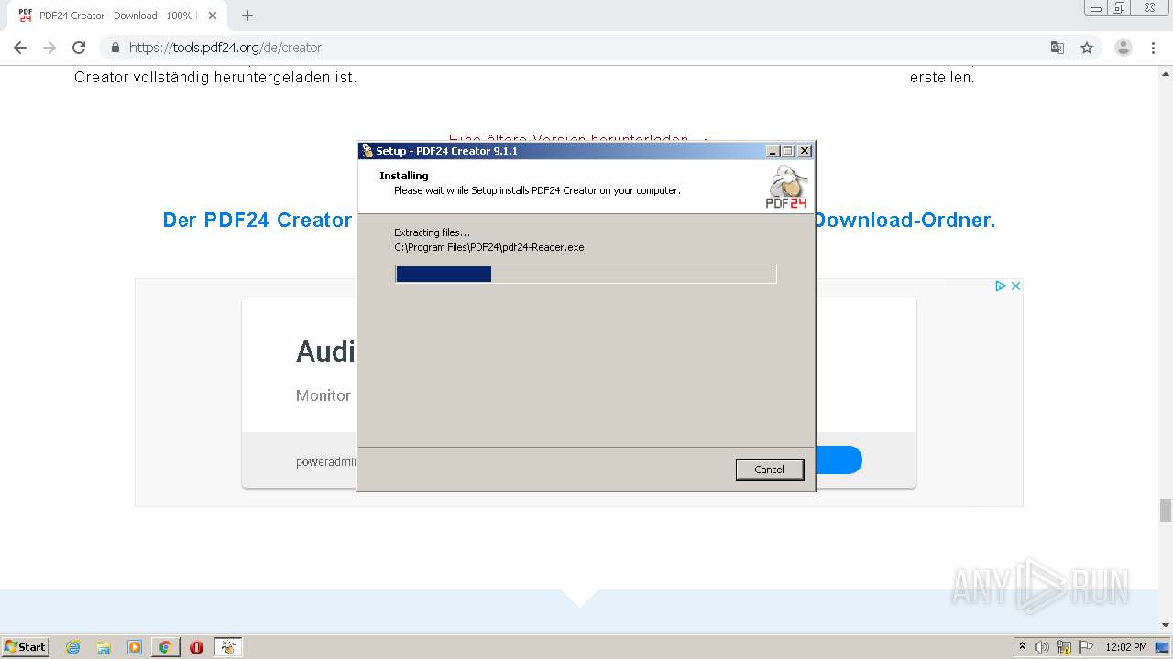The height and width of the screenshot is (659, 1173).
Task: Switch to Chrome in the taskbar
Action: (165, 647)
